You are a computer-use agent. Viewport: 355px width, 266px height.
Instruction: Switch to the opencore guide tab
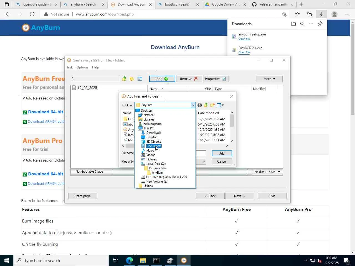tap(36, 4)
